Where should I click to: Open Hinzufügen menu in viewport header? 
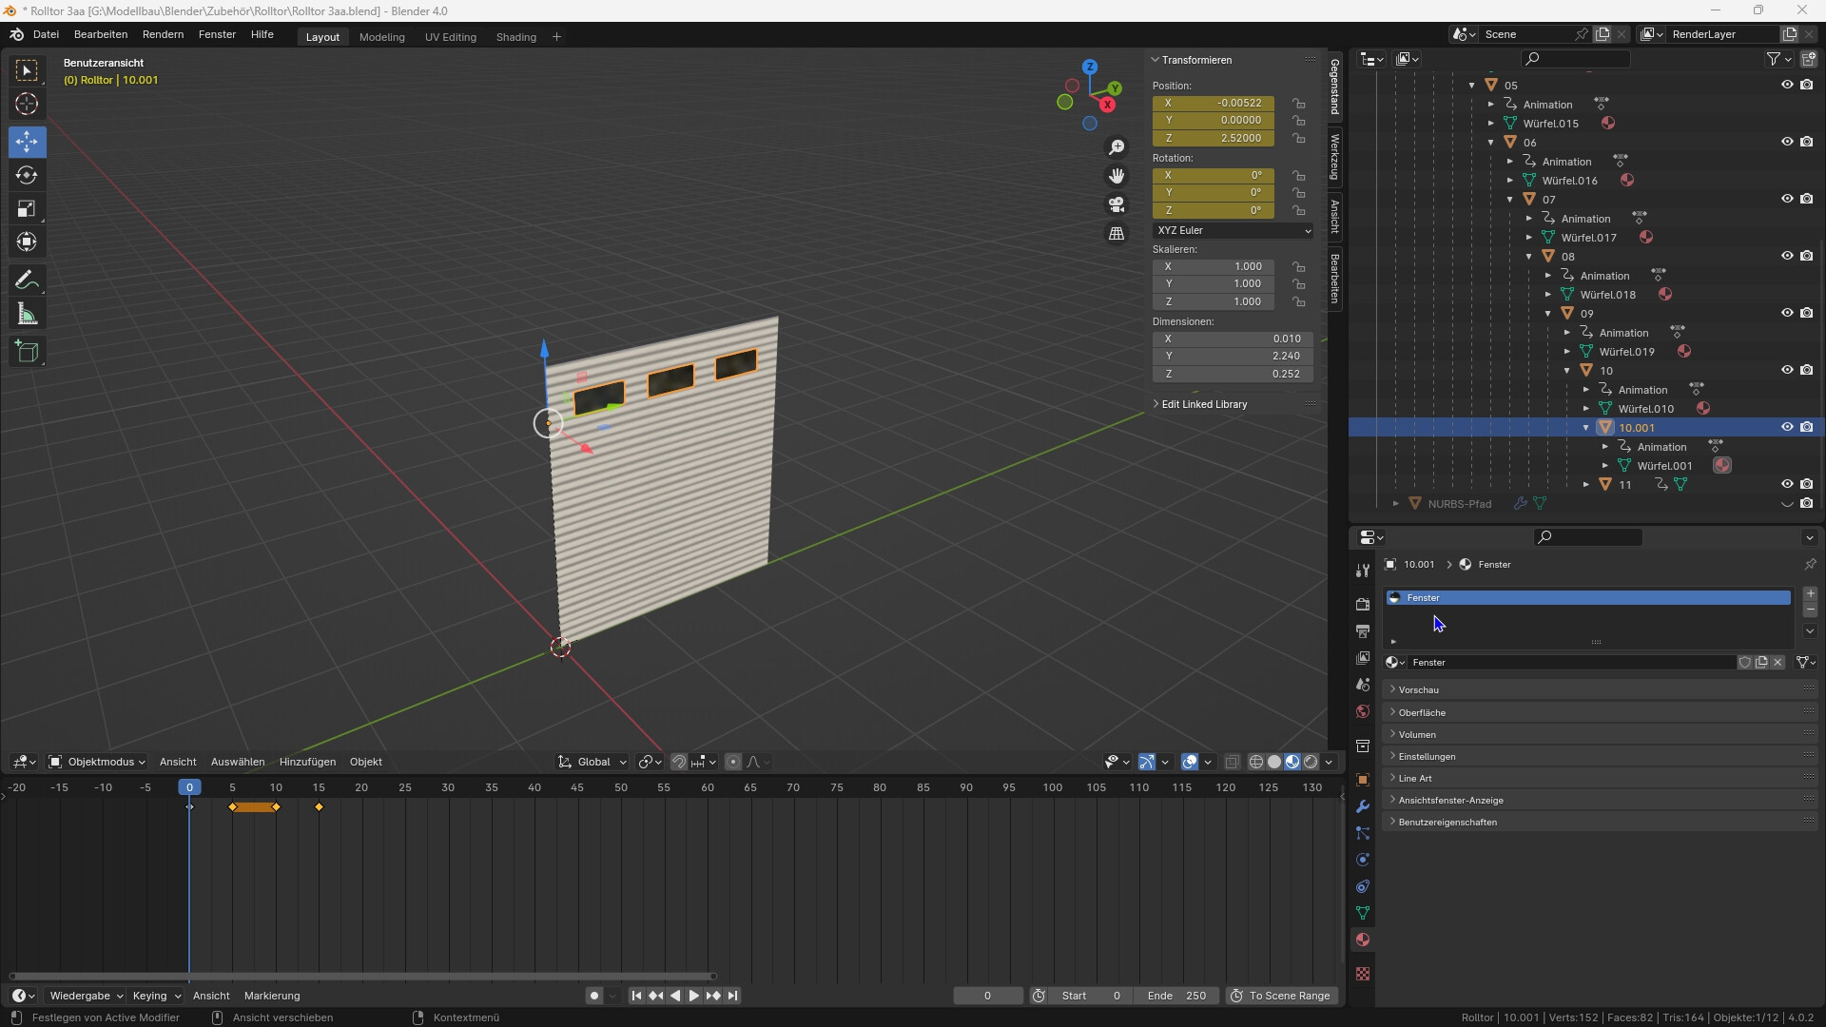[307, 762]
